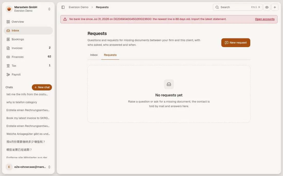Click the empty-state inbox icon
Viewport: 283px width, 176px height.
pos(169,84)
